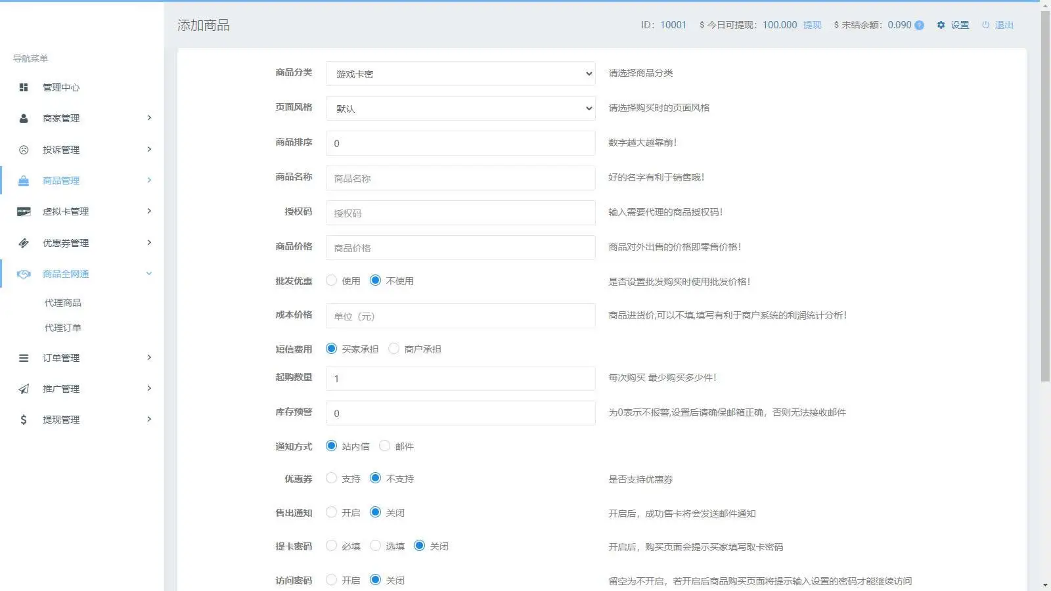Viewport: 1051px width, 591px height.
Task: Click inside the 商品名称 input field
Action: pos(460,178)
